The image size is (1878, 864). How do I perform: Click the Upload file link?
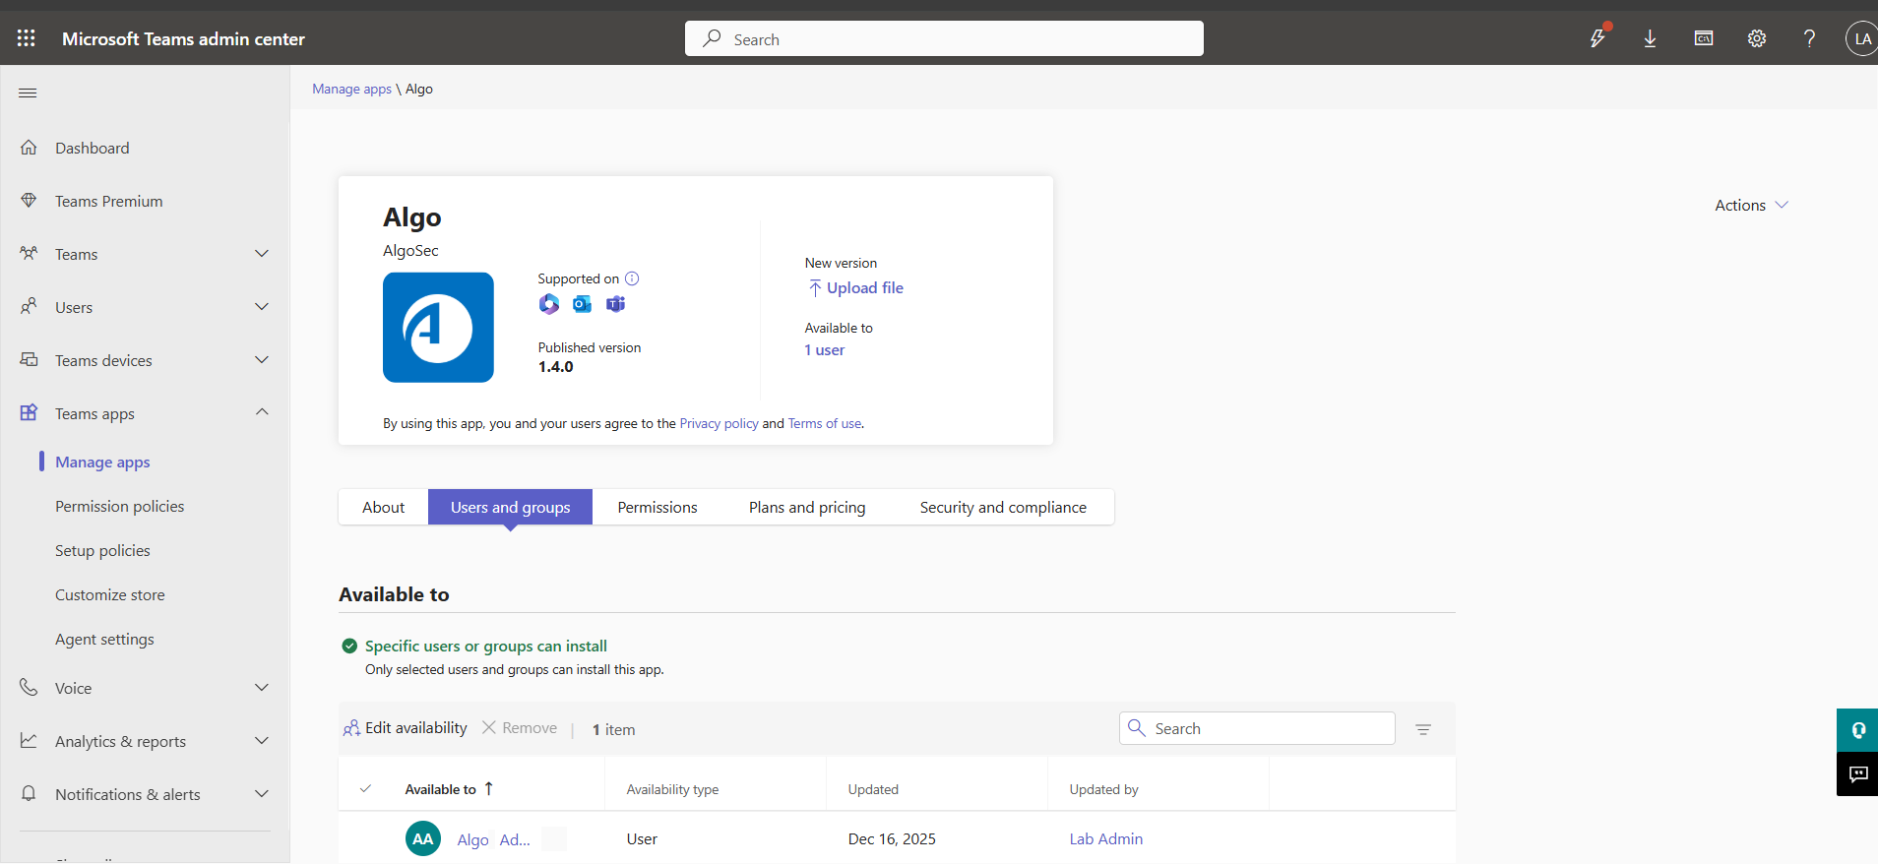pyautogui.click(x=863, y=287)
